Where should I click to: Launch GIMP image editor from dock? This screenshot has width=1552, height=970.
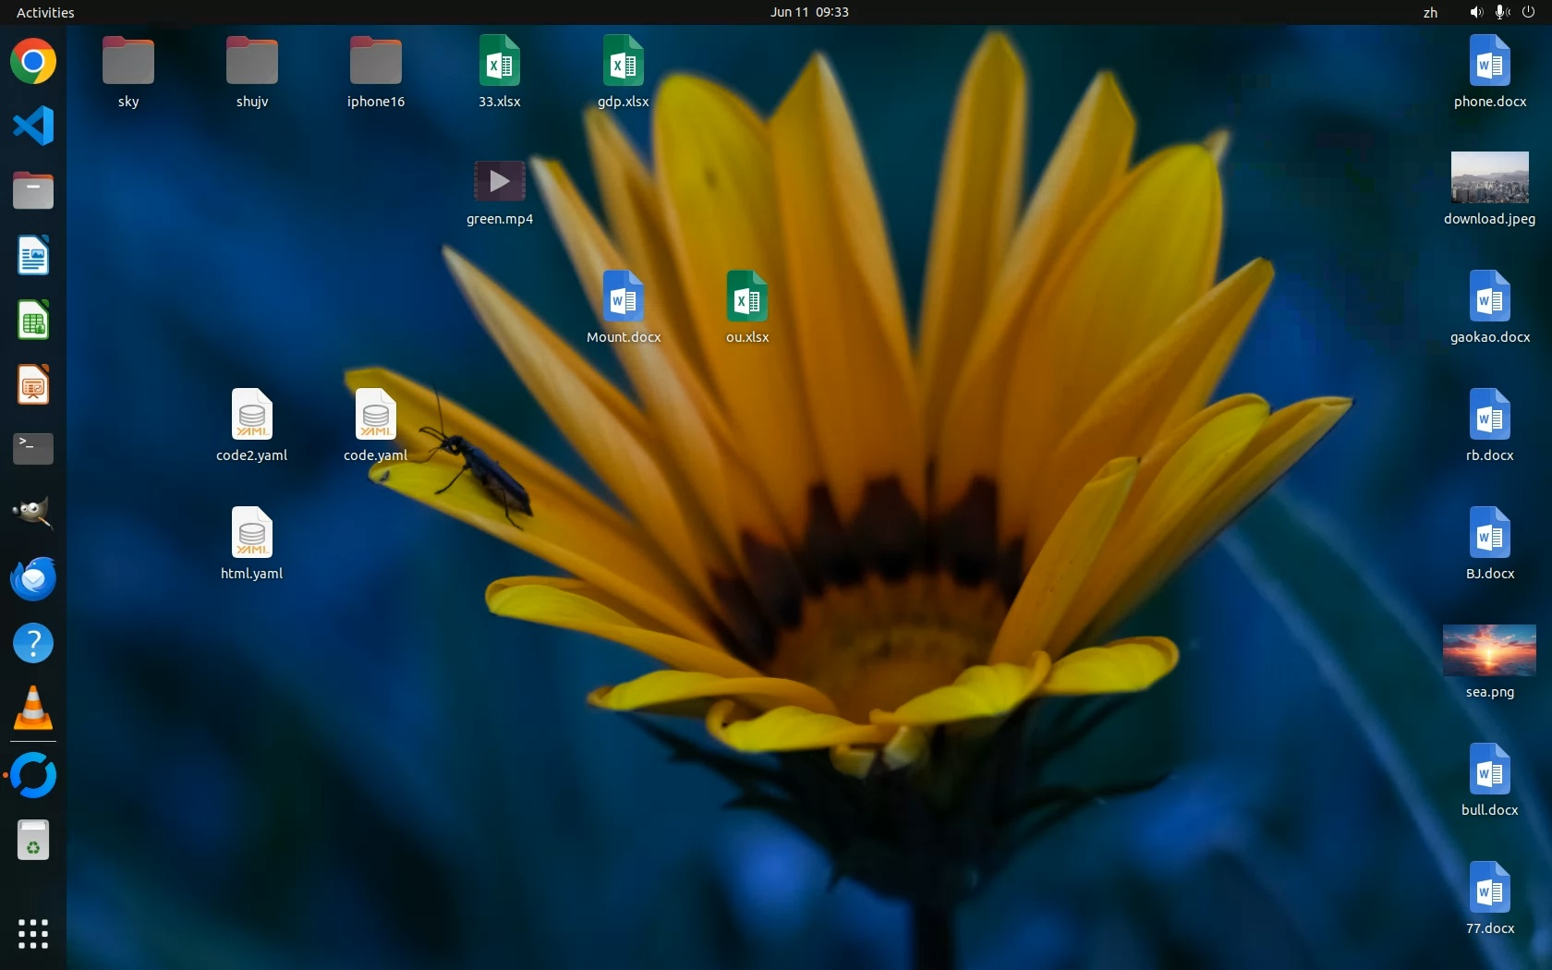coord(33,514)
